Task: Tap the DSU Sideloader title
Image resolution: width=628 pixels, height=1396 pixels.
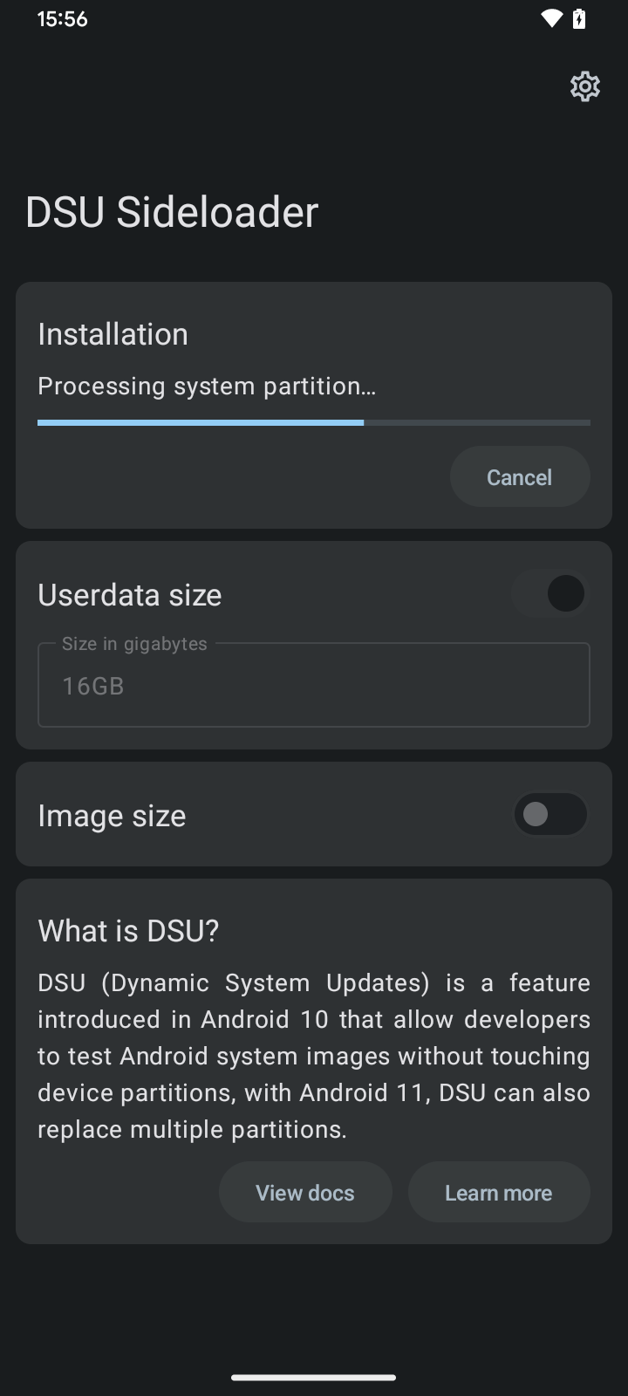Action: (172, 212)
